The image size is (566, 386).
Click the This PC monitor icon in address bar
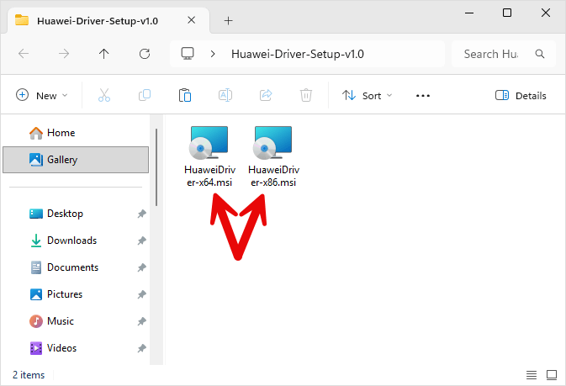pyautogui.click(x=188, y=54)
